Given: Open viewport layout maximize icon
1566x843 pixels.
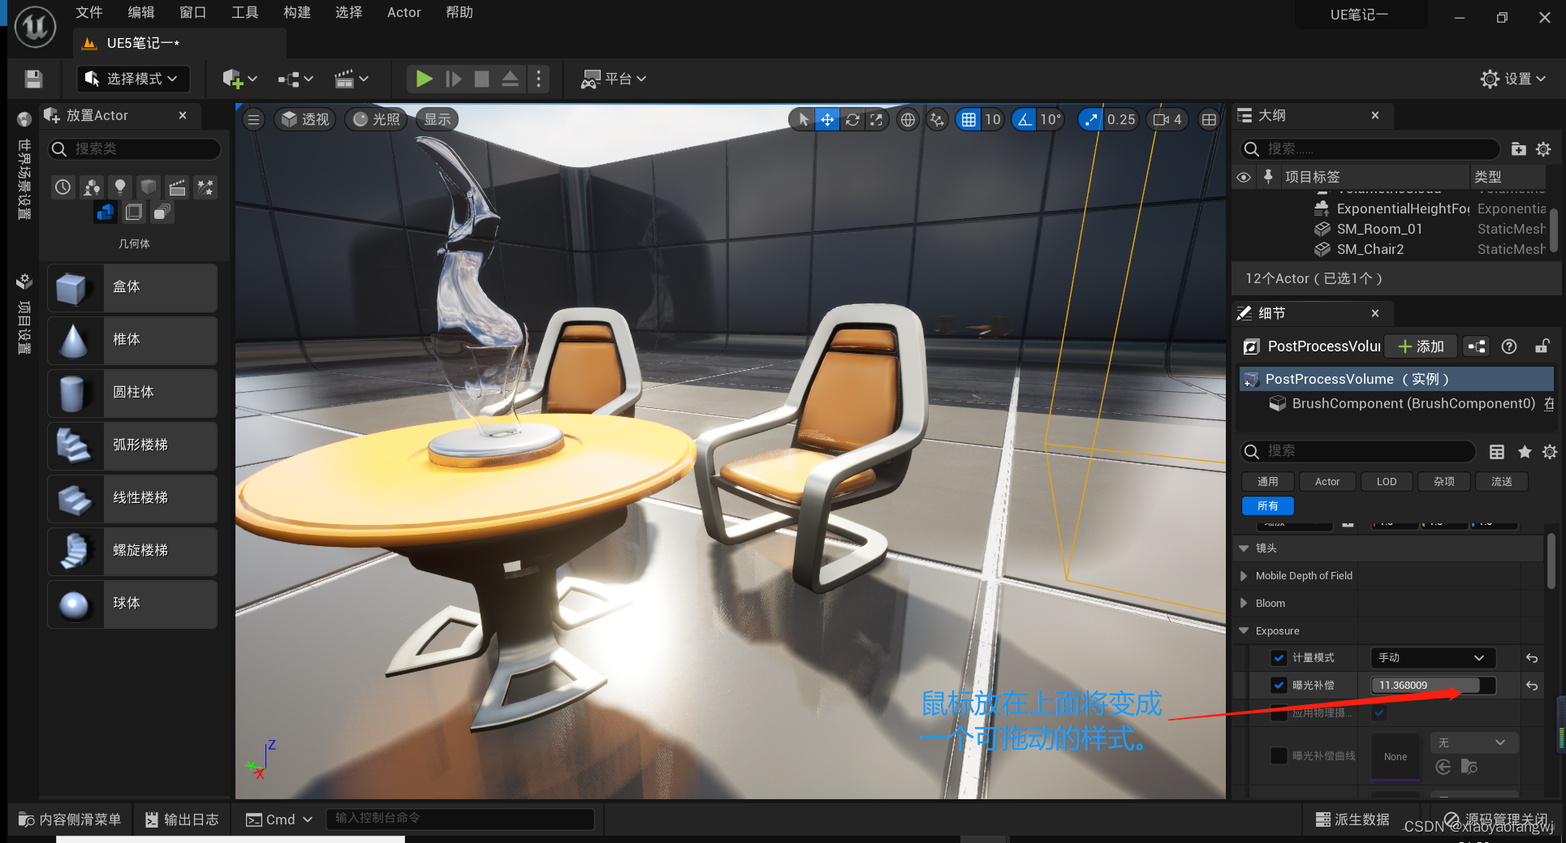Looking at the screenshot, I should click(1209, 120).
